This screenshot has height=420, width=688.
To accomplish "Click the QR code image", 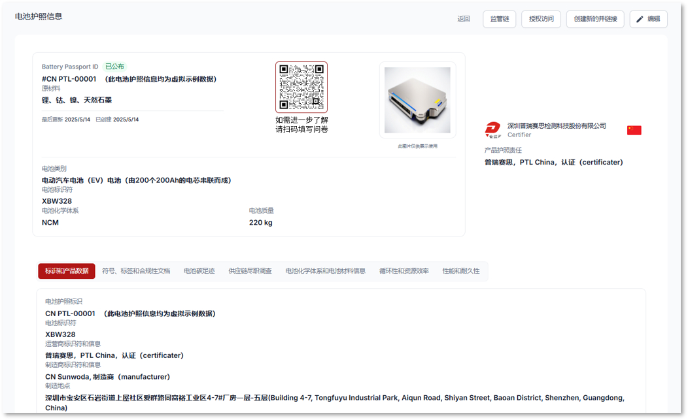I will pos(301,88).
